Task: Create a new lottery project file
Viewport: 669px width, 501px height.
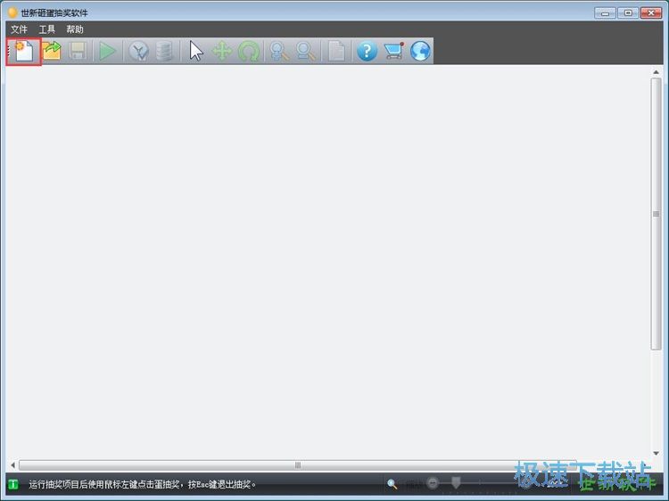Action: coord(24,51)
